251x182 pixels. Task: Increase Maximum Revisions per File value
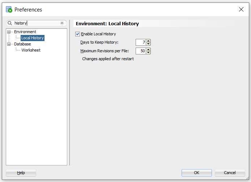click(148, 49)
